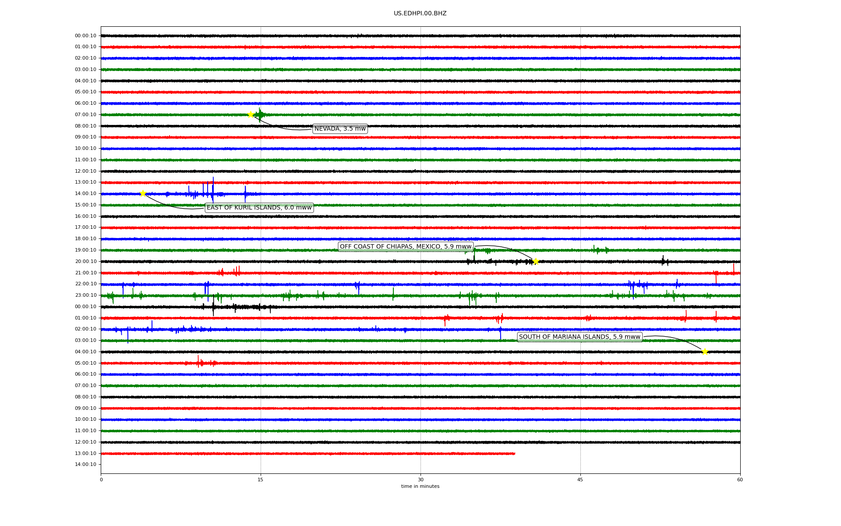The image size is (841, 526).
Task: Click the x-axis tick label 60
Action: coord(740,480)
